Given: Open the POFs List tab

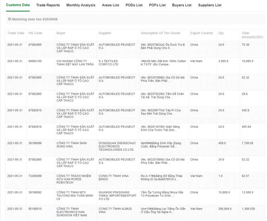Looking at the screenshot, I should click(157, 5).
